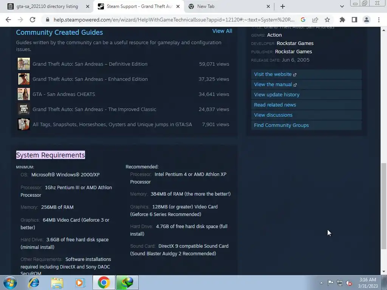Click View All guides link
This screenshot has height=290, width=387.
coord(222,31)
